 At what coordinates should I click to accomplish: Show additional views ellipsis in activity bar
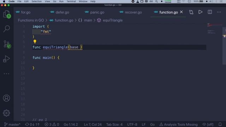click(6, 74)
